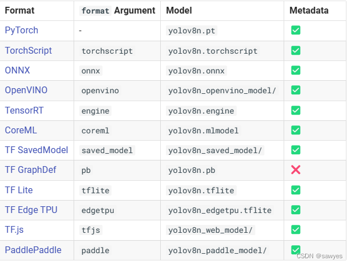Click the red cross for TF GraphDef

296,170
